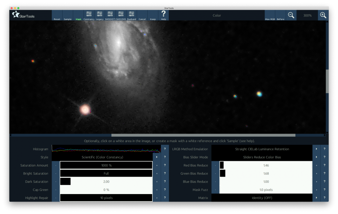This screenshot has width=338, height=214.
Task: Expand Bias Slider Mode dropdown arrow
Action: tap(316, 157)
